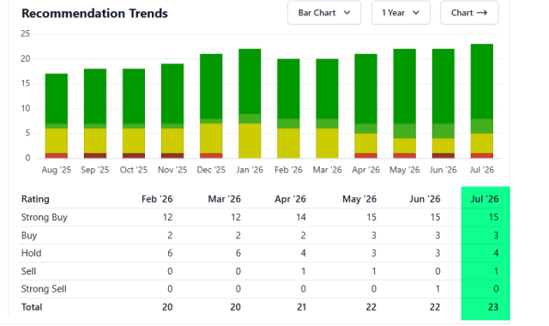Select the Jul '26 column header
This screenshot has width=549, height=326.
tap(485, 199)
